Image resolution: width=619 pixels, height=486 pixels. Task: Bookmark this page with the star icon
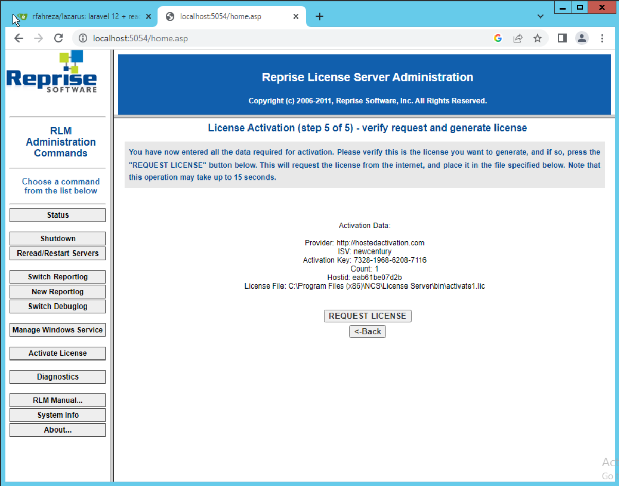coord(537,38)
